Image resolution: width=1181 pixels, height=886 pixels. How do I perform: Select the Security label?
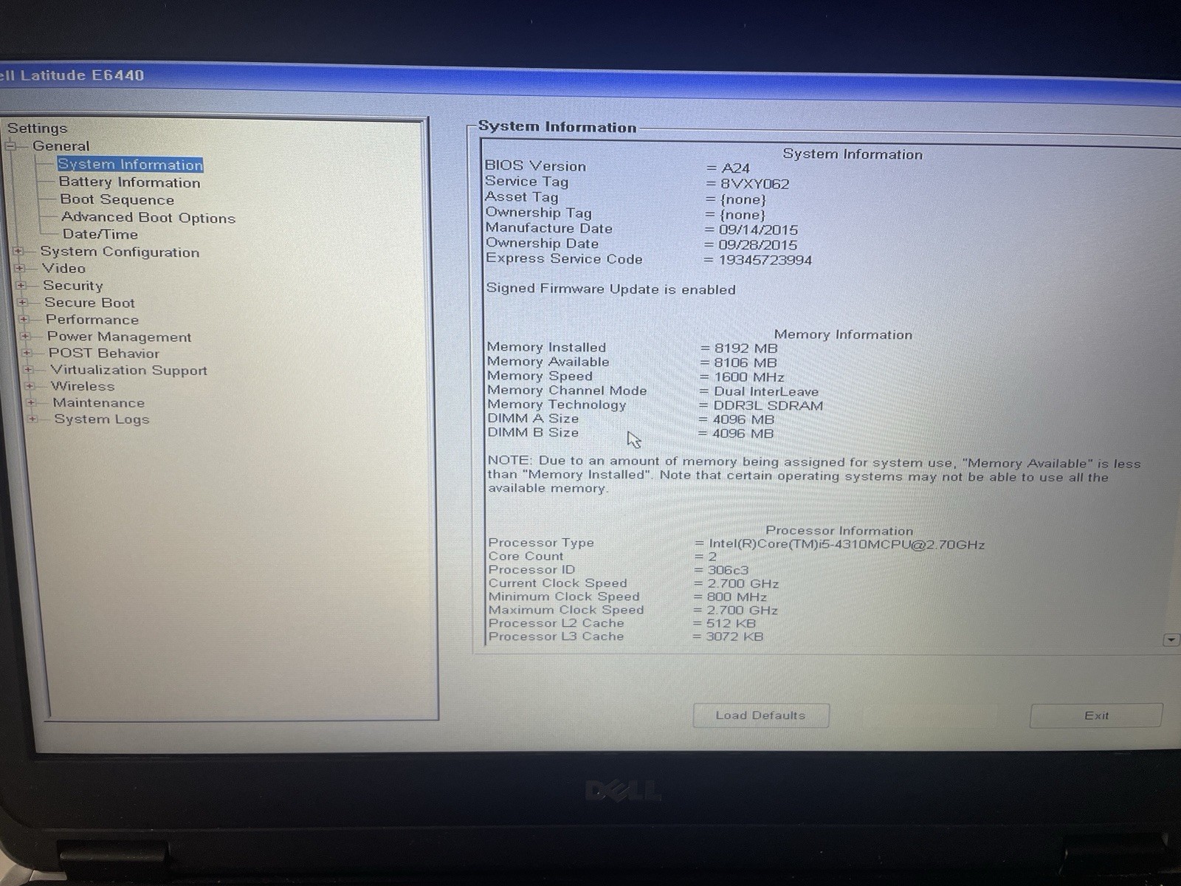click(x=72, y=286)
